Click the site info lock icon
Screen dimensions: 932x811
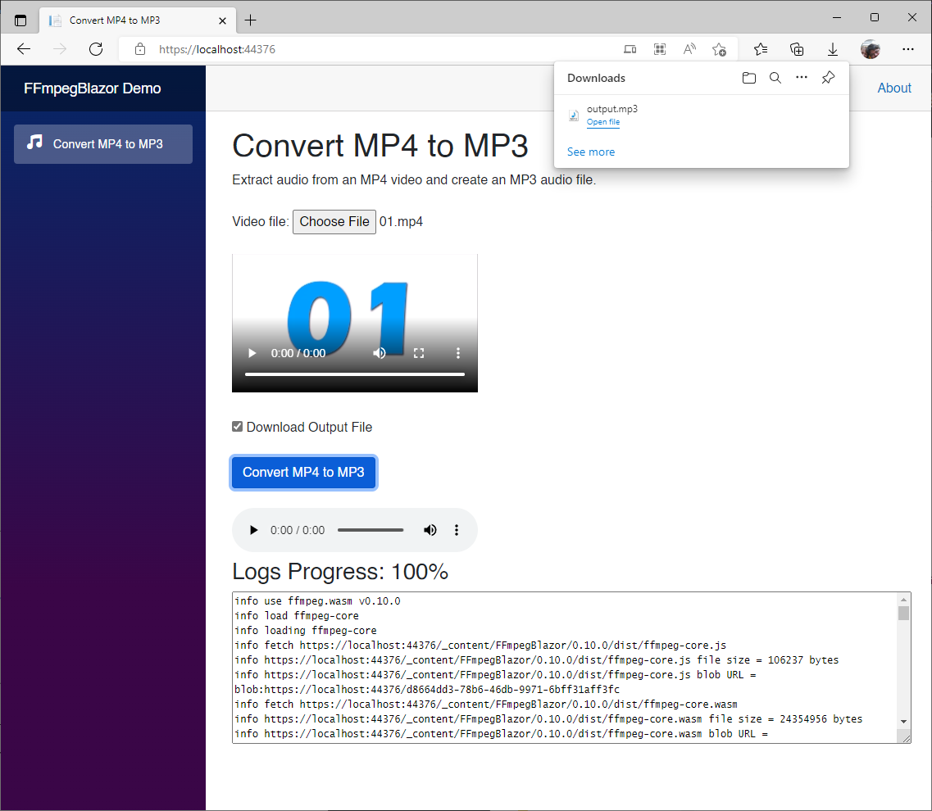coord(139,49)
